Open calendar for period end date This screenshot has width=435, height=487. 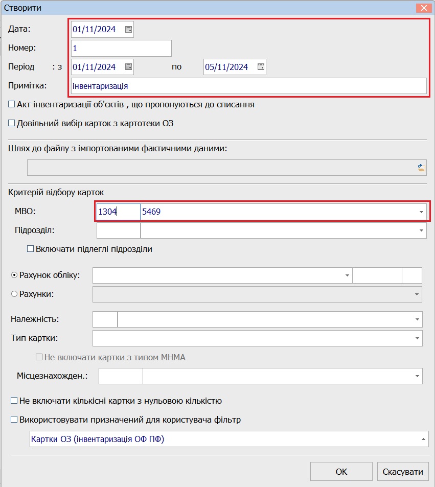point(261,67)
